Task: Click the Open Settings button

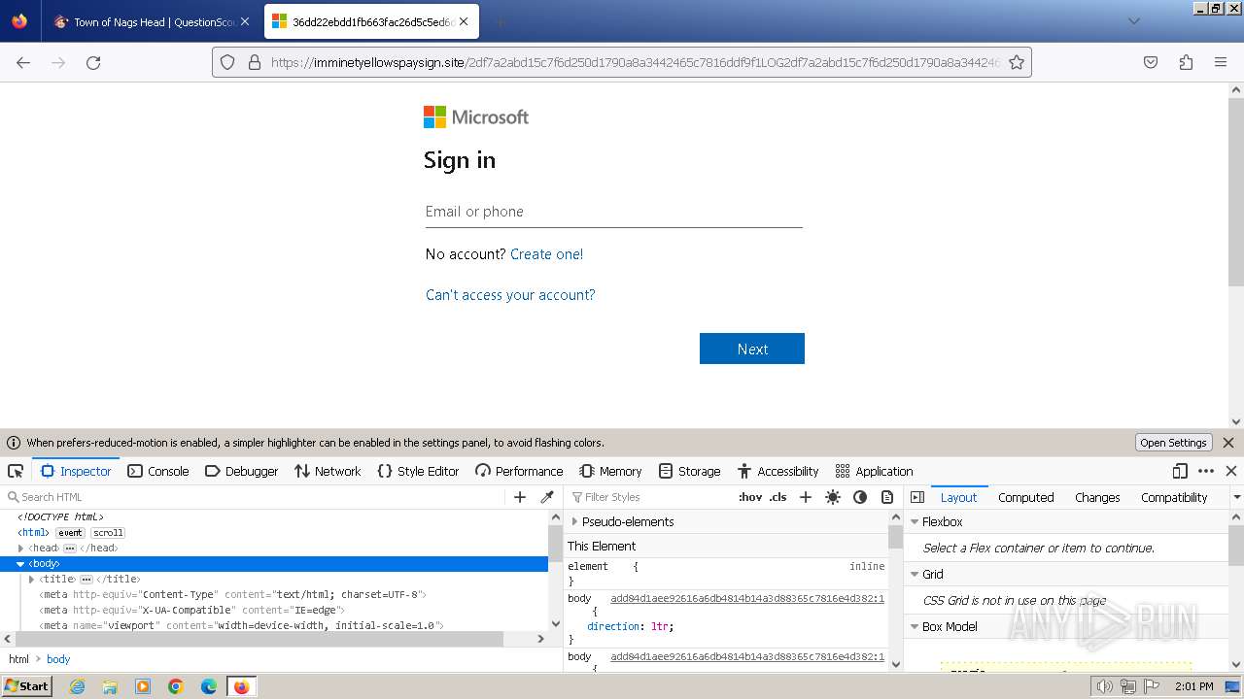Action: coord(1173,443)
